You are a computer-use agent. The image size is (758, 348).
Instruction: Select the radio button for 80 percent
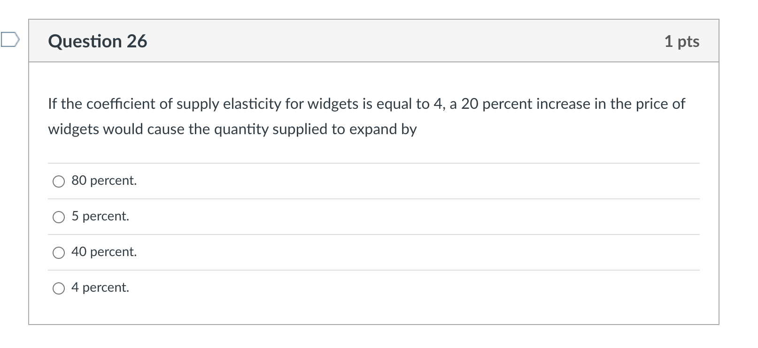58,181
